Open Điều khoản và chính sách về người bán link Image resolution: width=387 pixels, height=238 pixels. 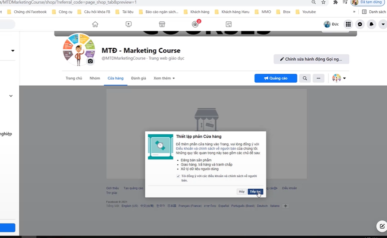206,149
